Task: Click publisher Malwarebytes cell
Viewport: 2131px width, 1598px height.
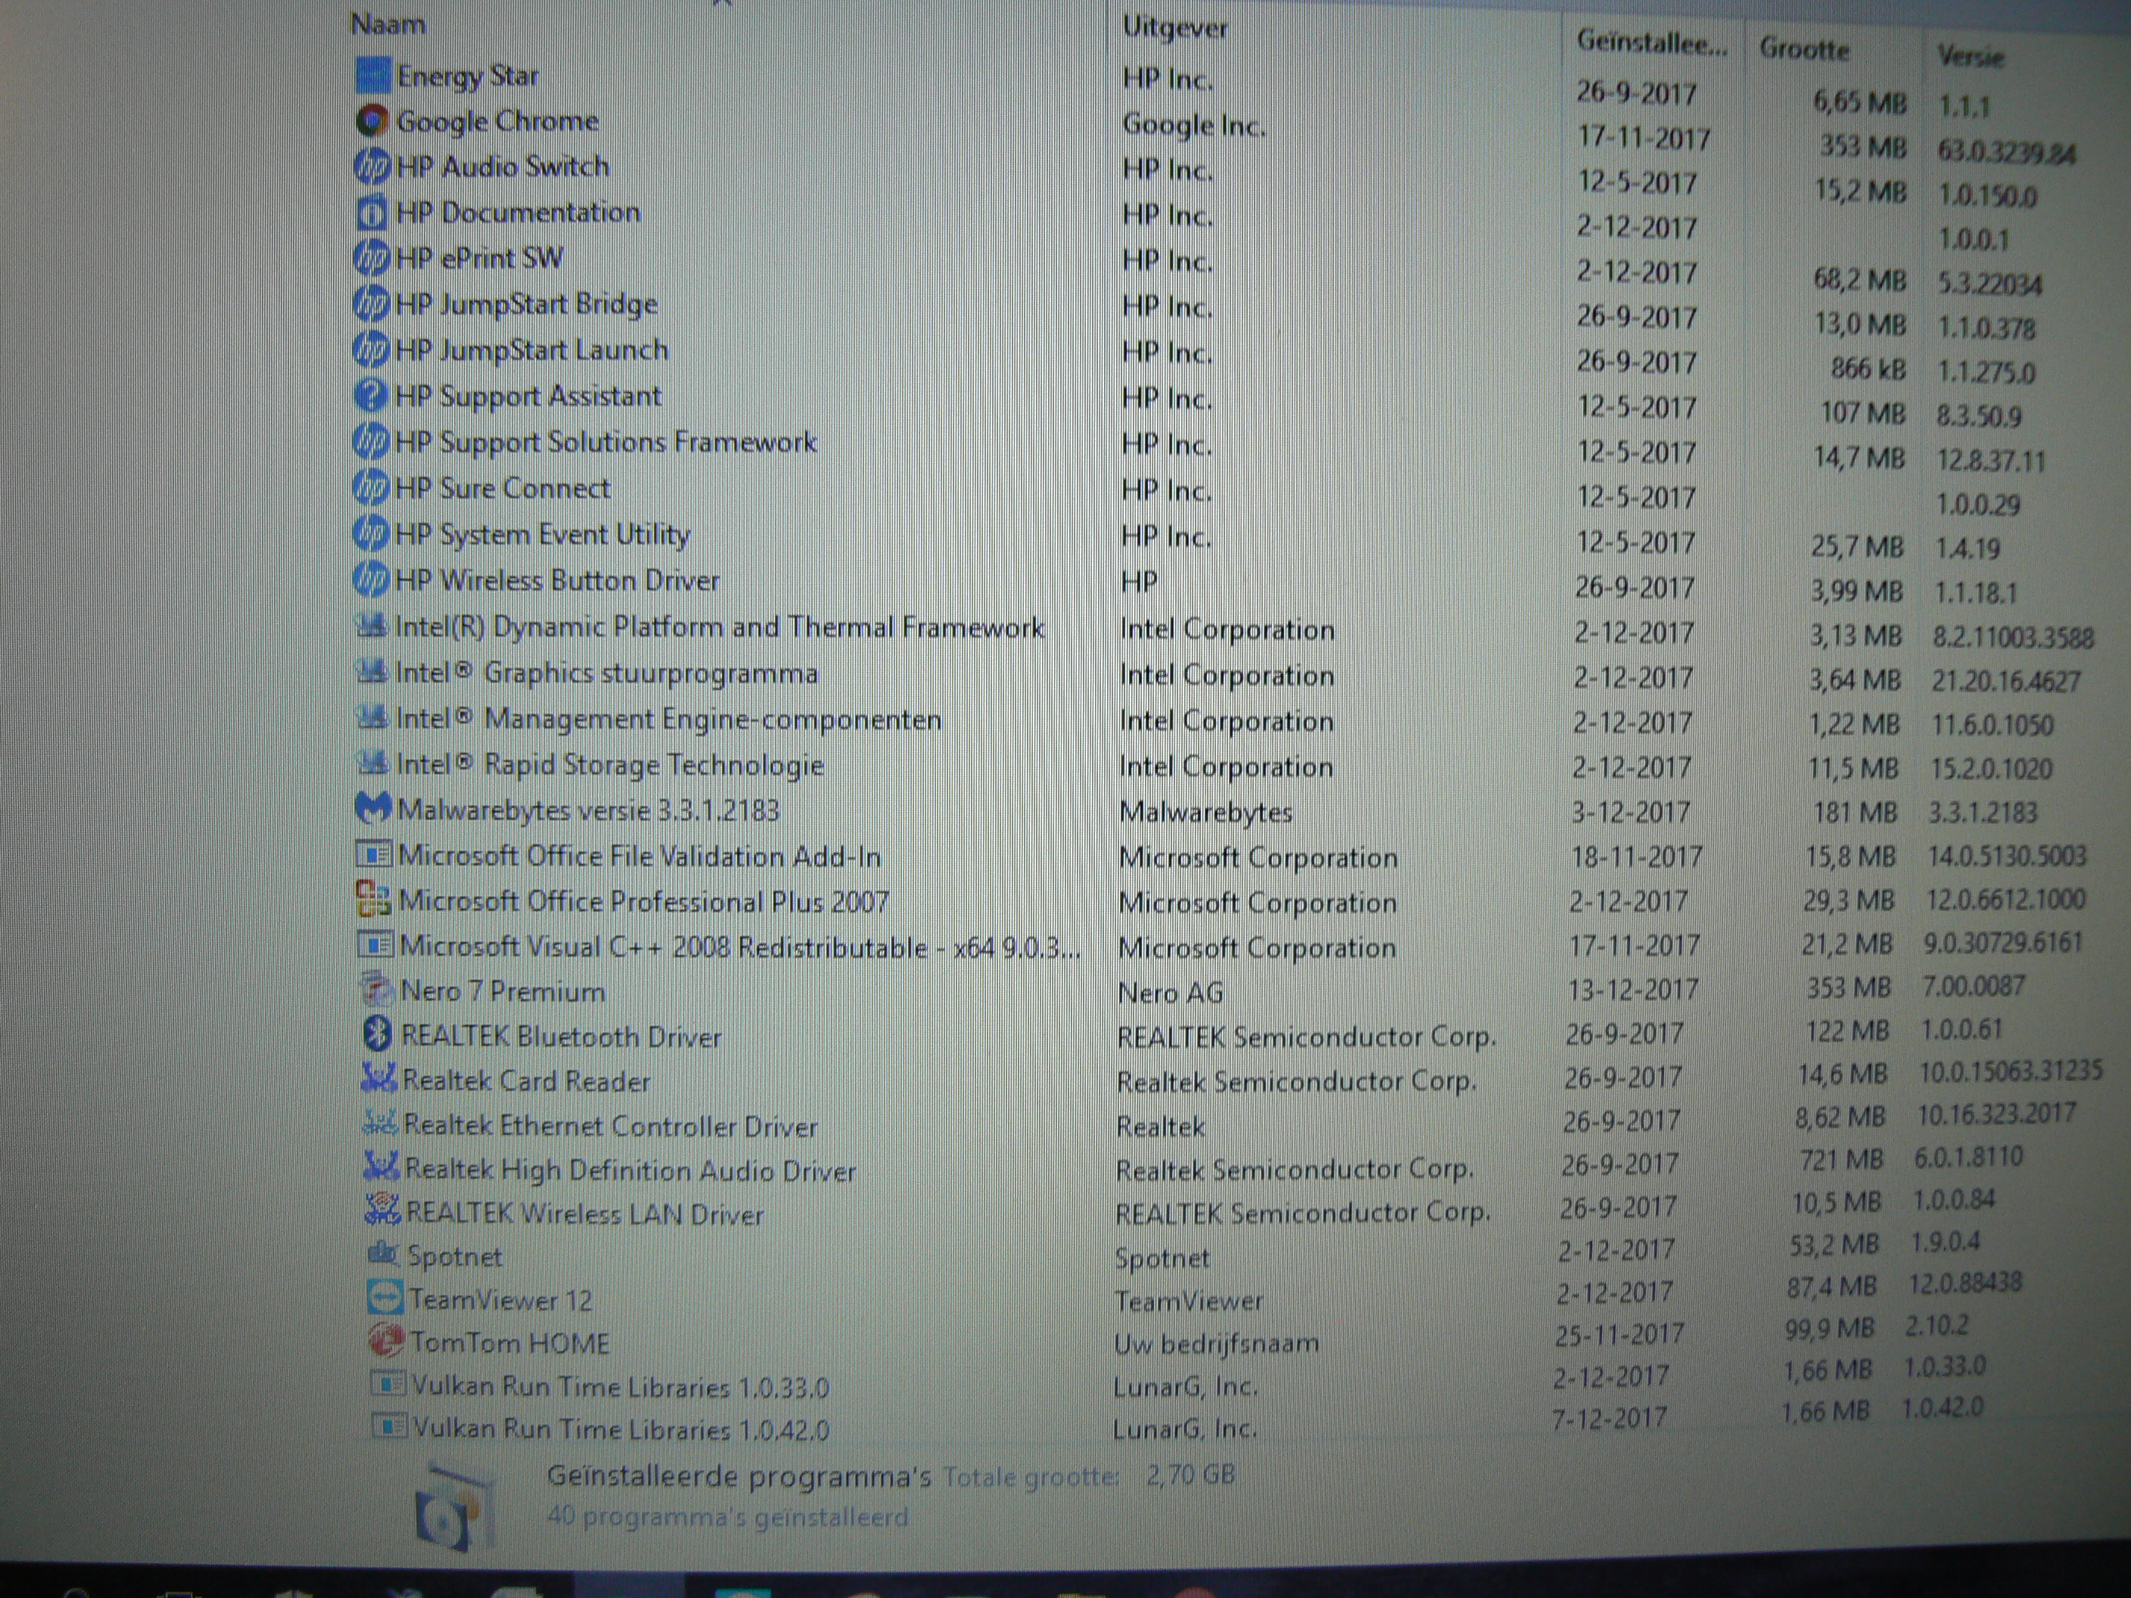Action: [1205, 812]
